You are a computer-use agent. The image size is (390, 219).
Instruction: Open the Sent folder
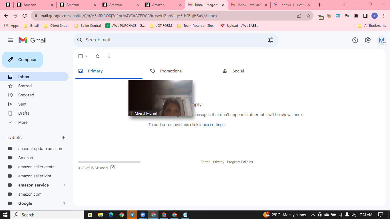click(34, 104)
